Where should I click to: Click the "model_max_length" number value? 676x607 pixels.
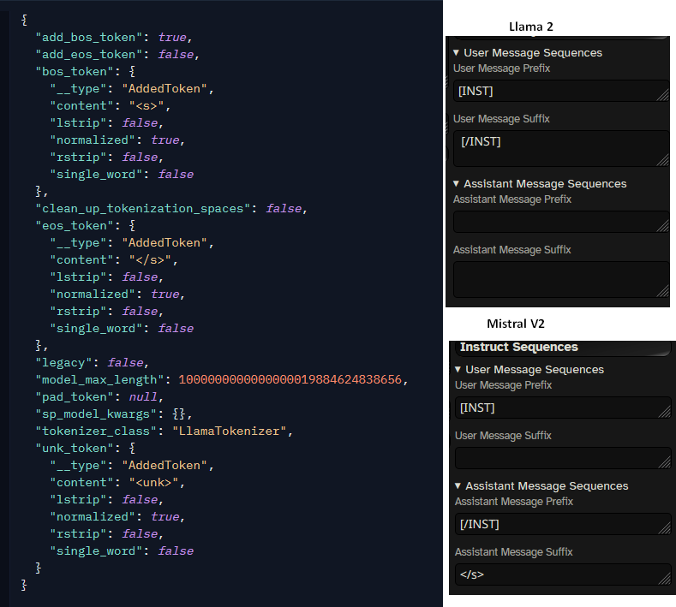(290, 379)
